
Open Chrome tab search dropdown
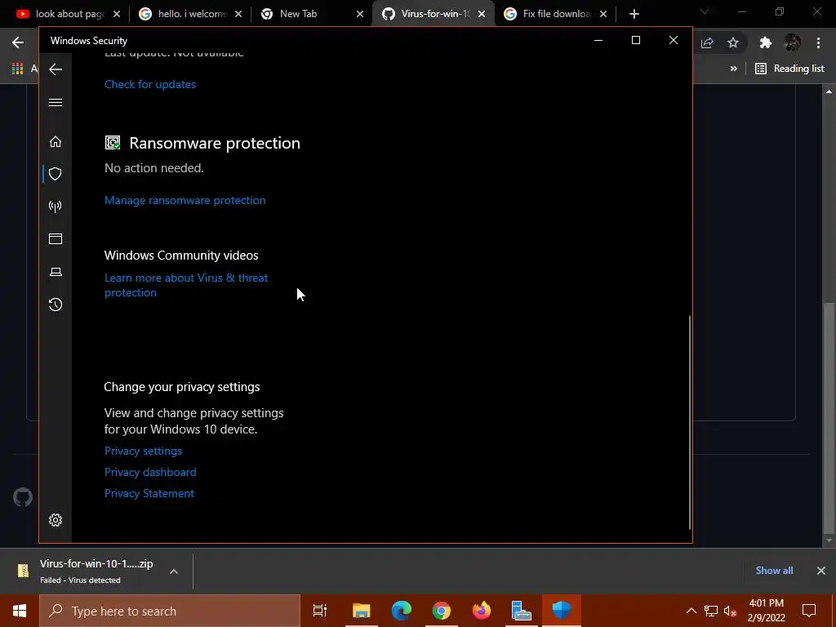705,11
